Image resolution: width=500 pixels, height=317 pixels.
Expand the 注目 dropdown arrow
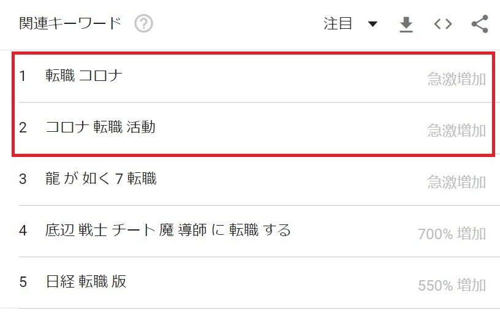[x=373, y=24]
